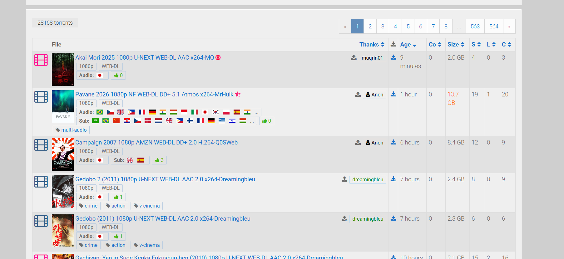Click the download column header icon
This screenshot has width=564, height=259.
click(x=393, y=44)
